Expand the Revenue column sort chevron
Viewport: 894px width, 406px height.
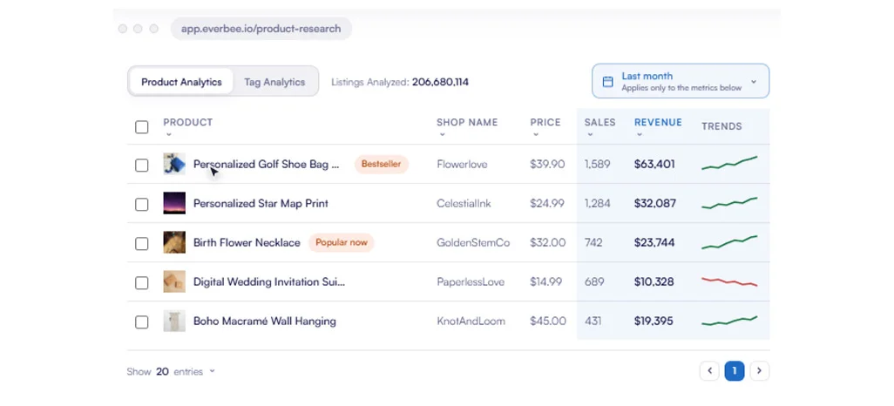pos(640,135)
